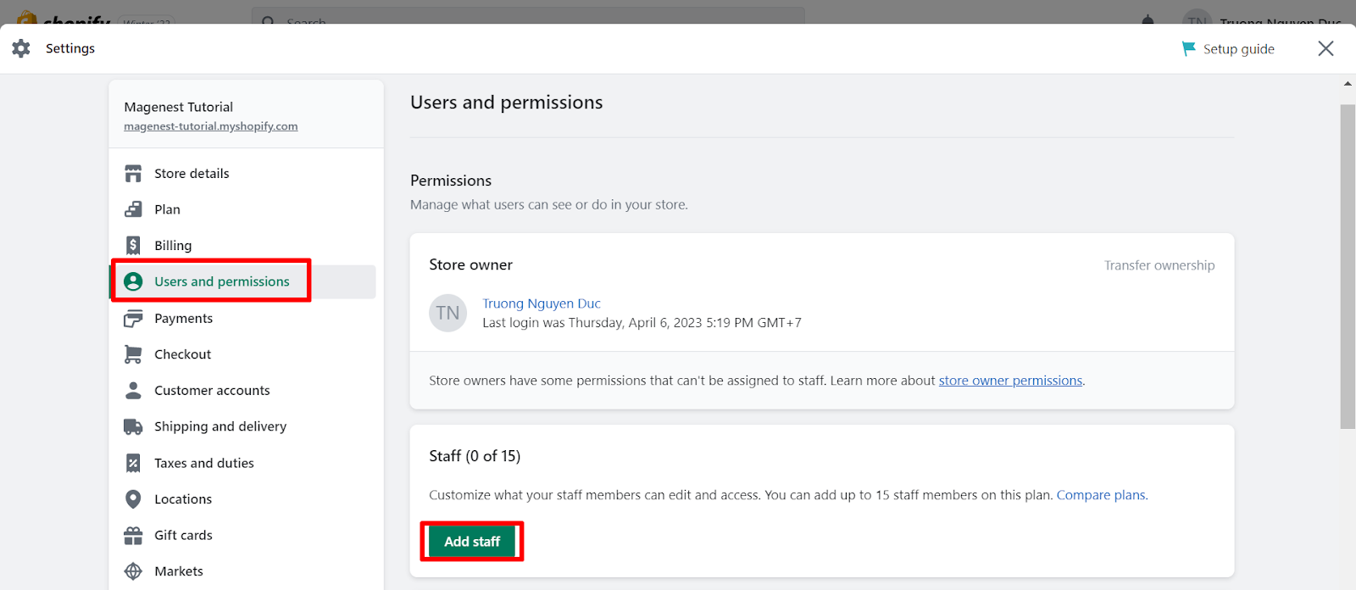Click the Plan icon in sidebar
This screenshot has height=590, width=1356.
point(133,209)
